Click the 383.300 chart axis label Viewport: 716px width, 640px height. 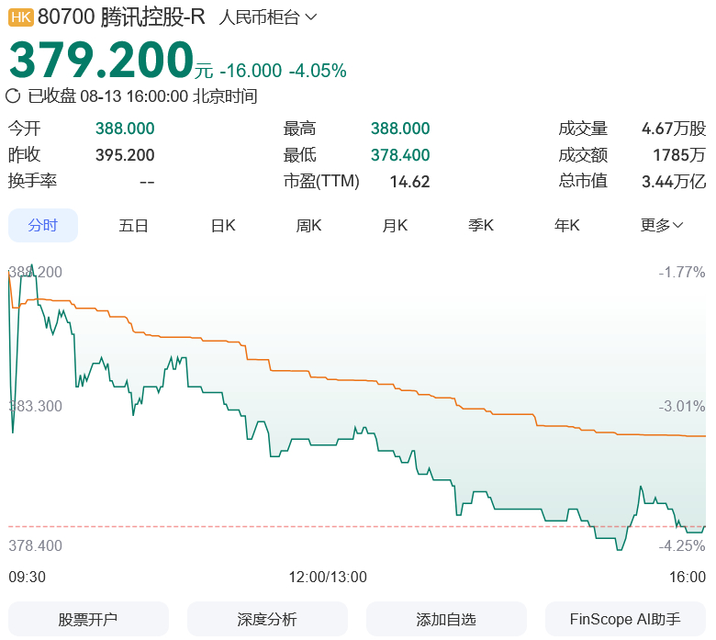36,406
